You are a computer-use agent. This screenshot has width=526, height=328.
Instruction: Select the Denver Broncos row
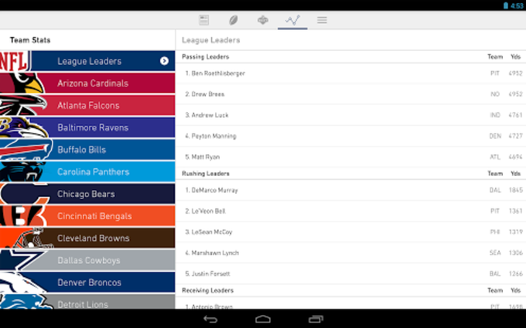87,282
